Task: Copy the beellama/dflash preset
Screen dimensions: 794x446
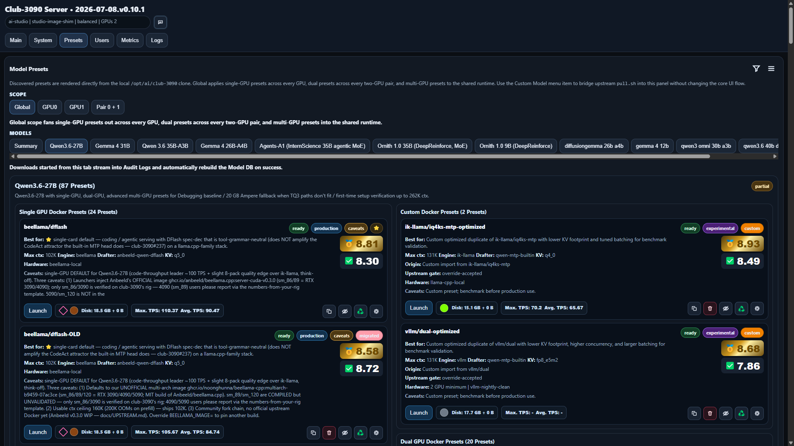Action: [x=329, y=311]
